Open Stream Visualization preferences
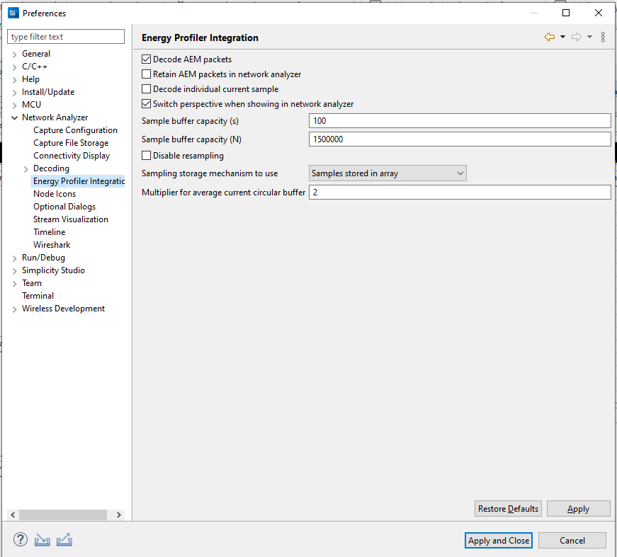This screenshot has width=617, height=557. click(x=70, y=219)
